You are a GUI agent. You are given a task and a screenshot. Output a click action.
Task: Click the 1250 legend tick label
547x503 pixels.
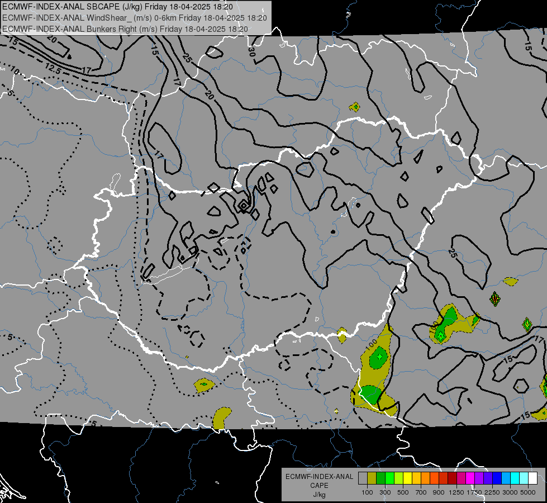click(x=456, y=492)
